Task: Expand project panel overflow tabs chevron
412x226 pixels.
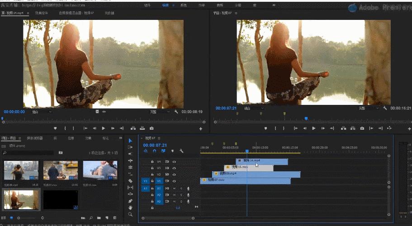Action: click(120, 138)
